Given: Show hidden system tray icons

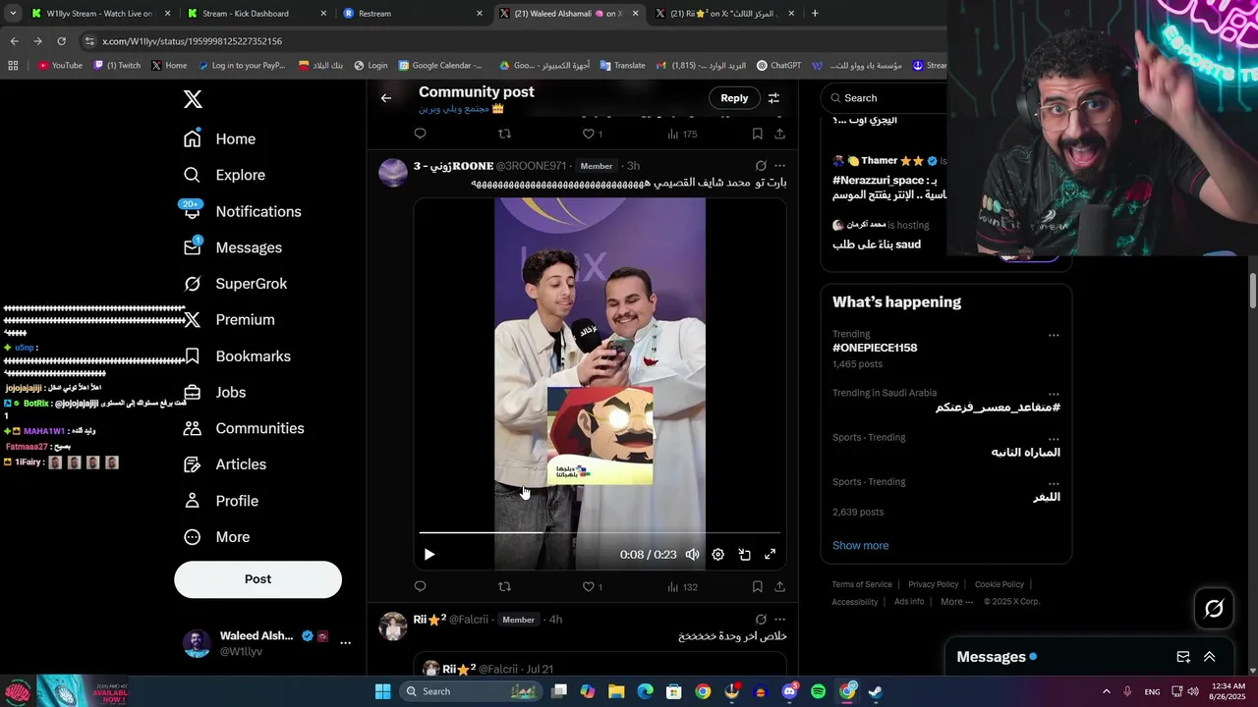Looking at the screenshot, I should 1106,691.
